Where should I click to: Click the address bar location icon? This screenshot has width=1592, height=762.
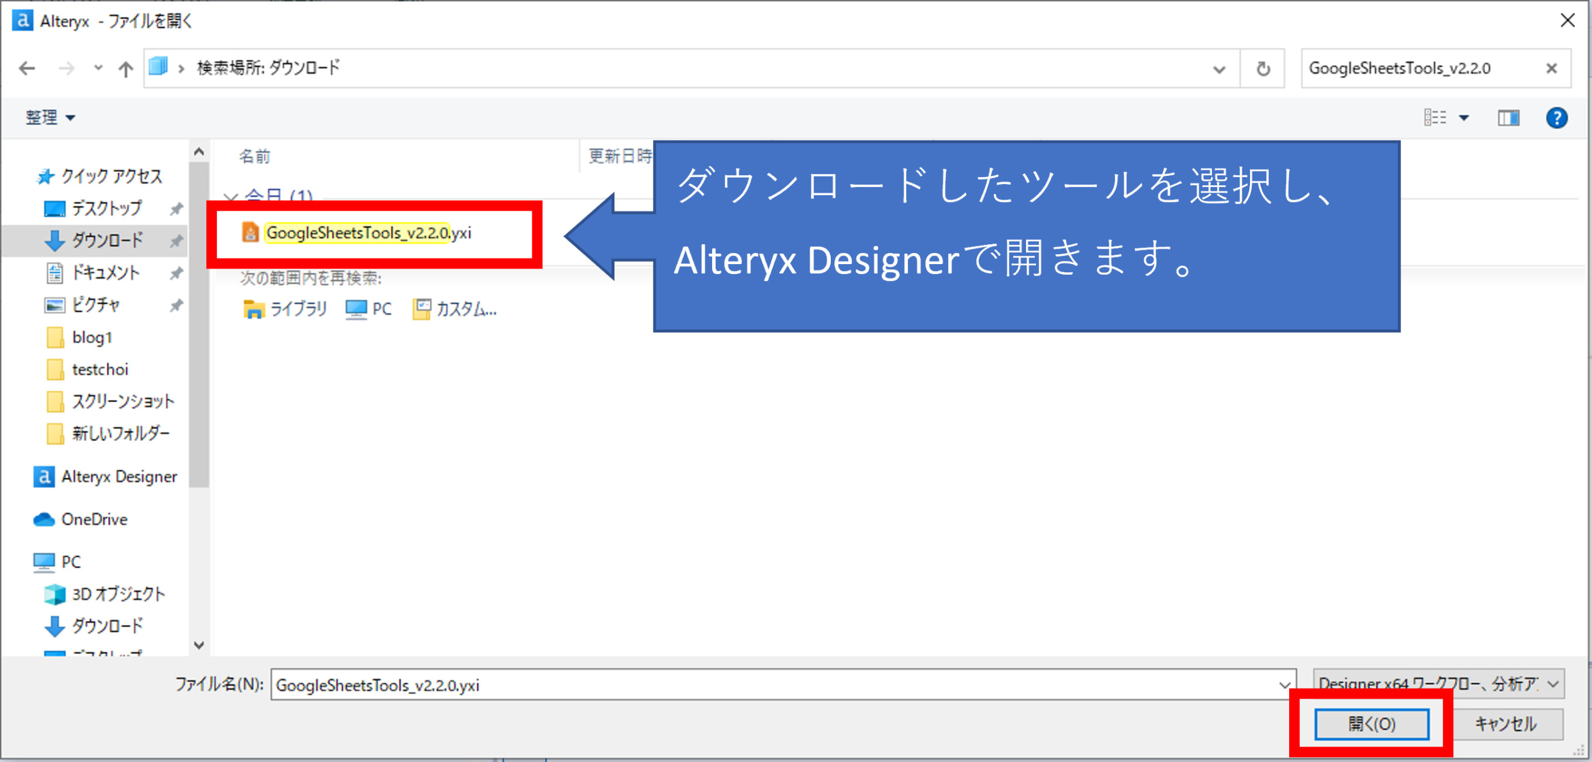[159, 67]
